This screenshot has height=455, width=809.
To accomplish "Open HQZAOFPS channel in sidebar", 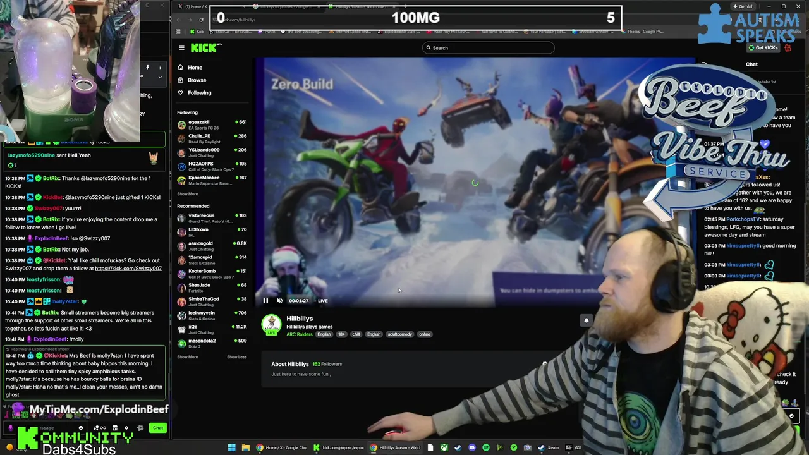I will [x=212, y=166].
